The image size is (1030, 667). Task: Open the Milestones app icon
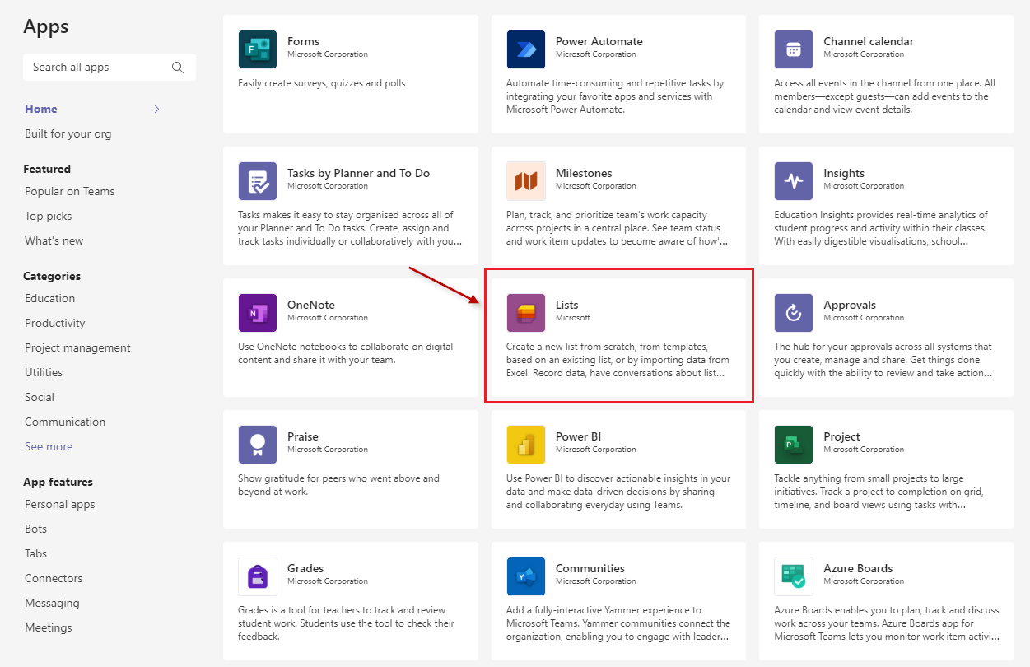point(525,181)
